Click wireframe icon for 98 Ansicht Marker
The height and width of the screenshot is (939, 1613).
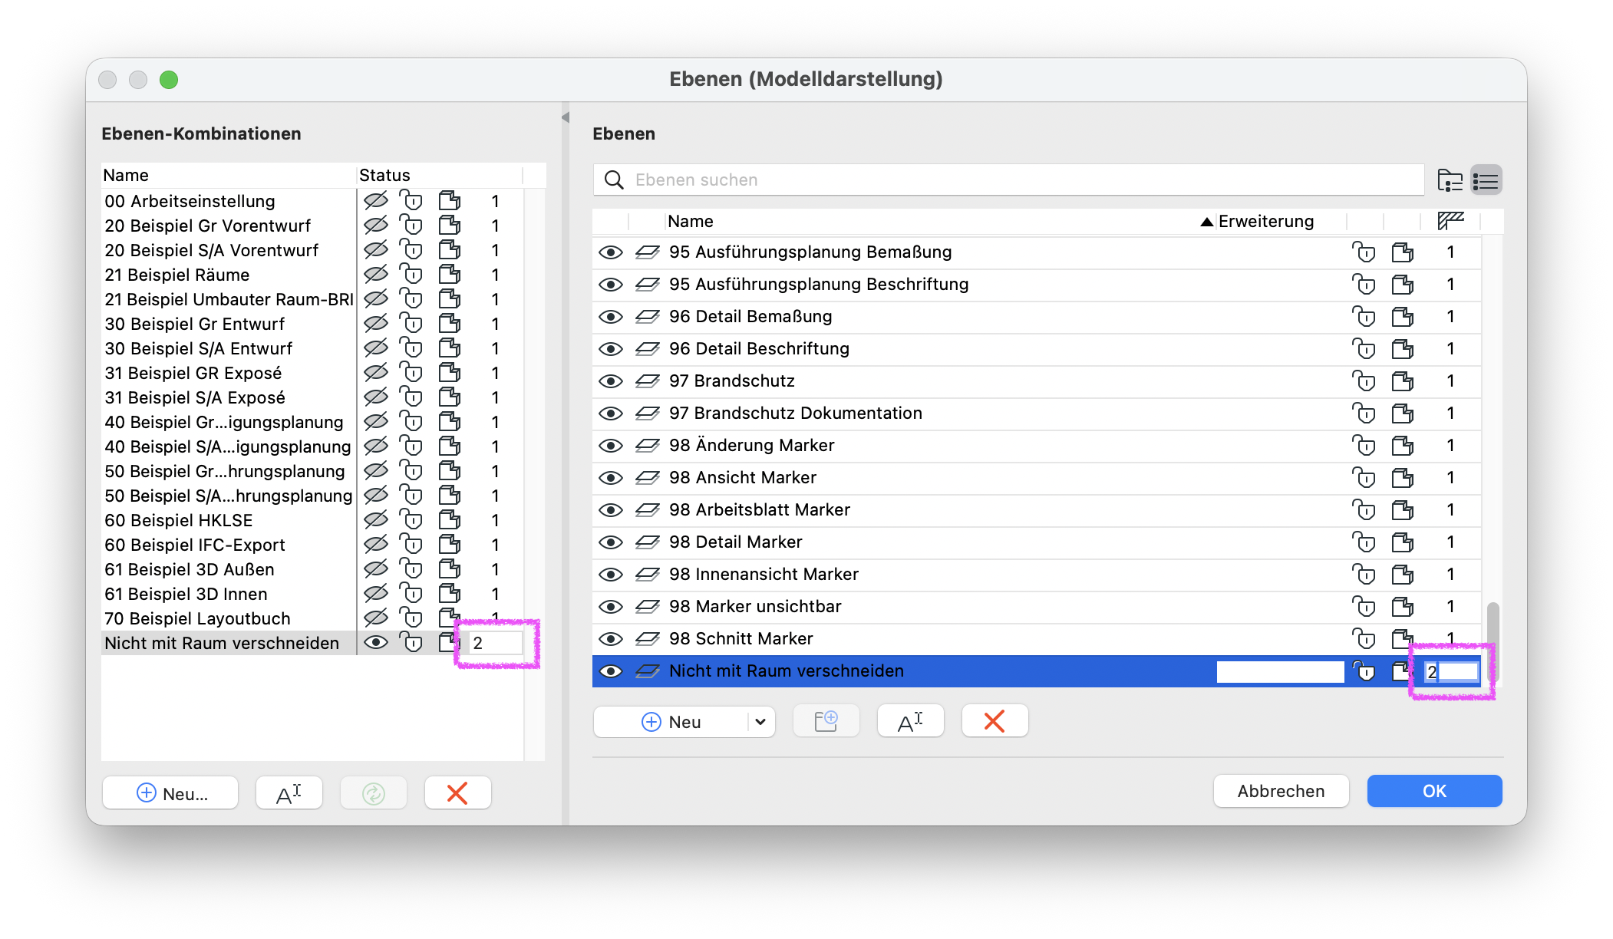(x=1403, y=478)
